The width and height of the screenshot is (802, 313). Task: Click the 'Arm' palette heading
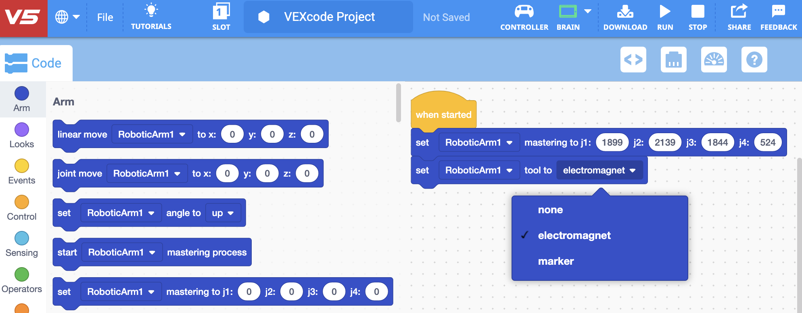click(x=64, y=102)
